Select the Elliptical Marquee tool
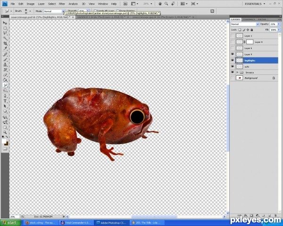283x226 pixels. [x=5, y=28]
